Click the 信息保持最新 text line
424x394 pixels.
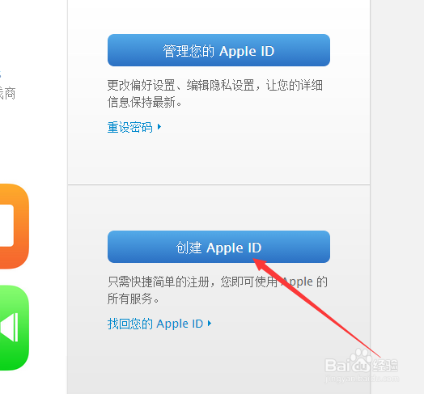[x=144, y=102]
